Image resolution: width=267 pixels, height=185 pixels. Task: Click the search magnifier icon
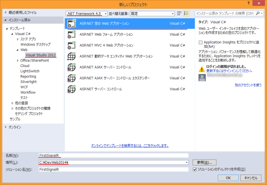click(258, 13)
